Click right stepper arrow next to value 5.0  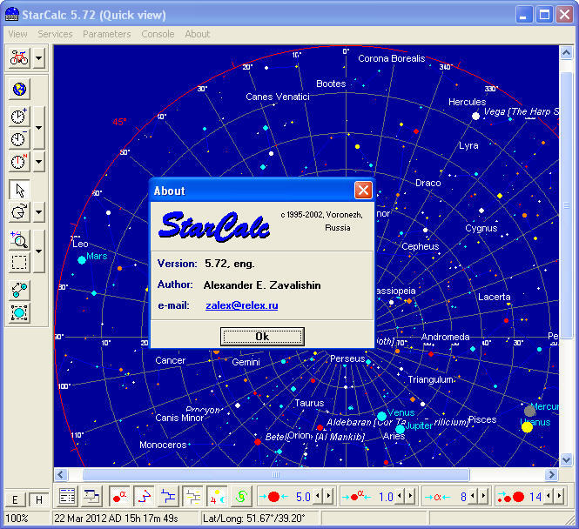coord(327,497)
